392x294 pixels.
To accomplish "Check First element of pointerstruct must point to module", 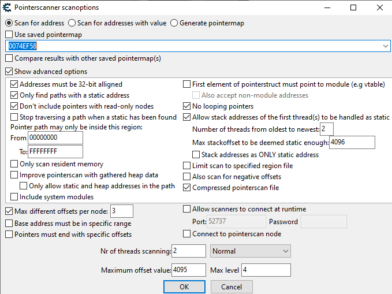I will (186, 84).
